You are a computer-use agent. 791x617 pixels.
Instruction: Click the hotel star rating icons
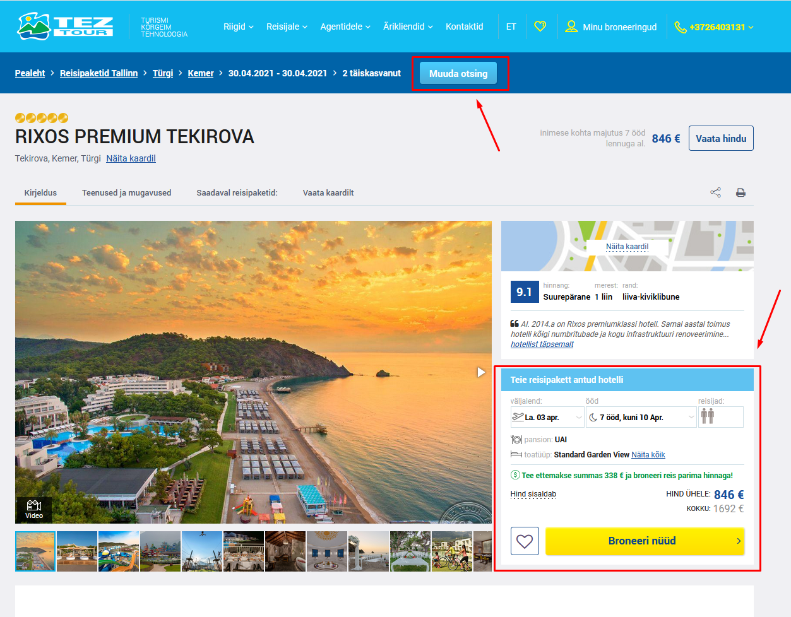42,117
